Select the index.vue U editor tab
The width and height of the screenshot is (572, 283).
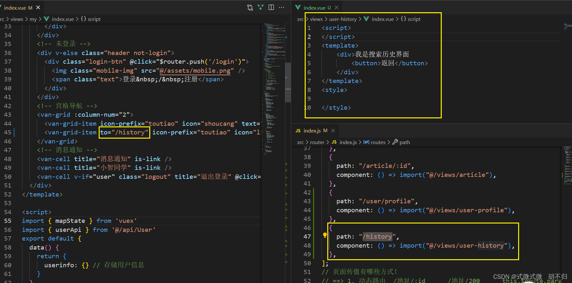pyautogui.click(x=317, y=7)
